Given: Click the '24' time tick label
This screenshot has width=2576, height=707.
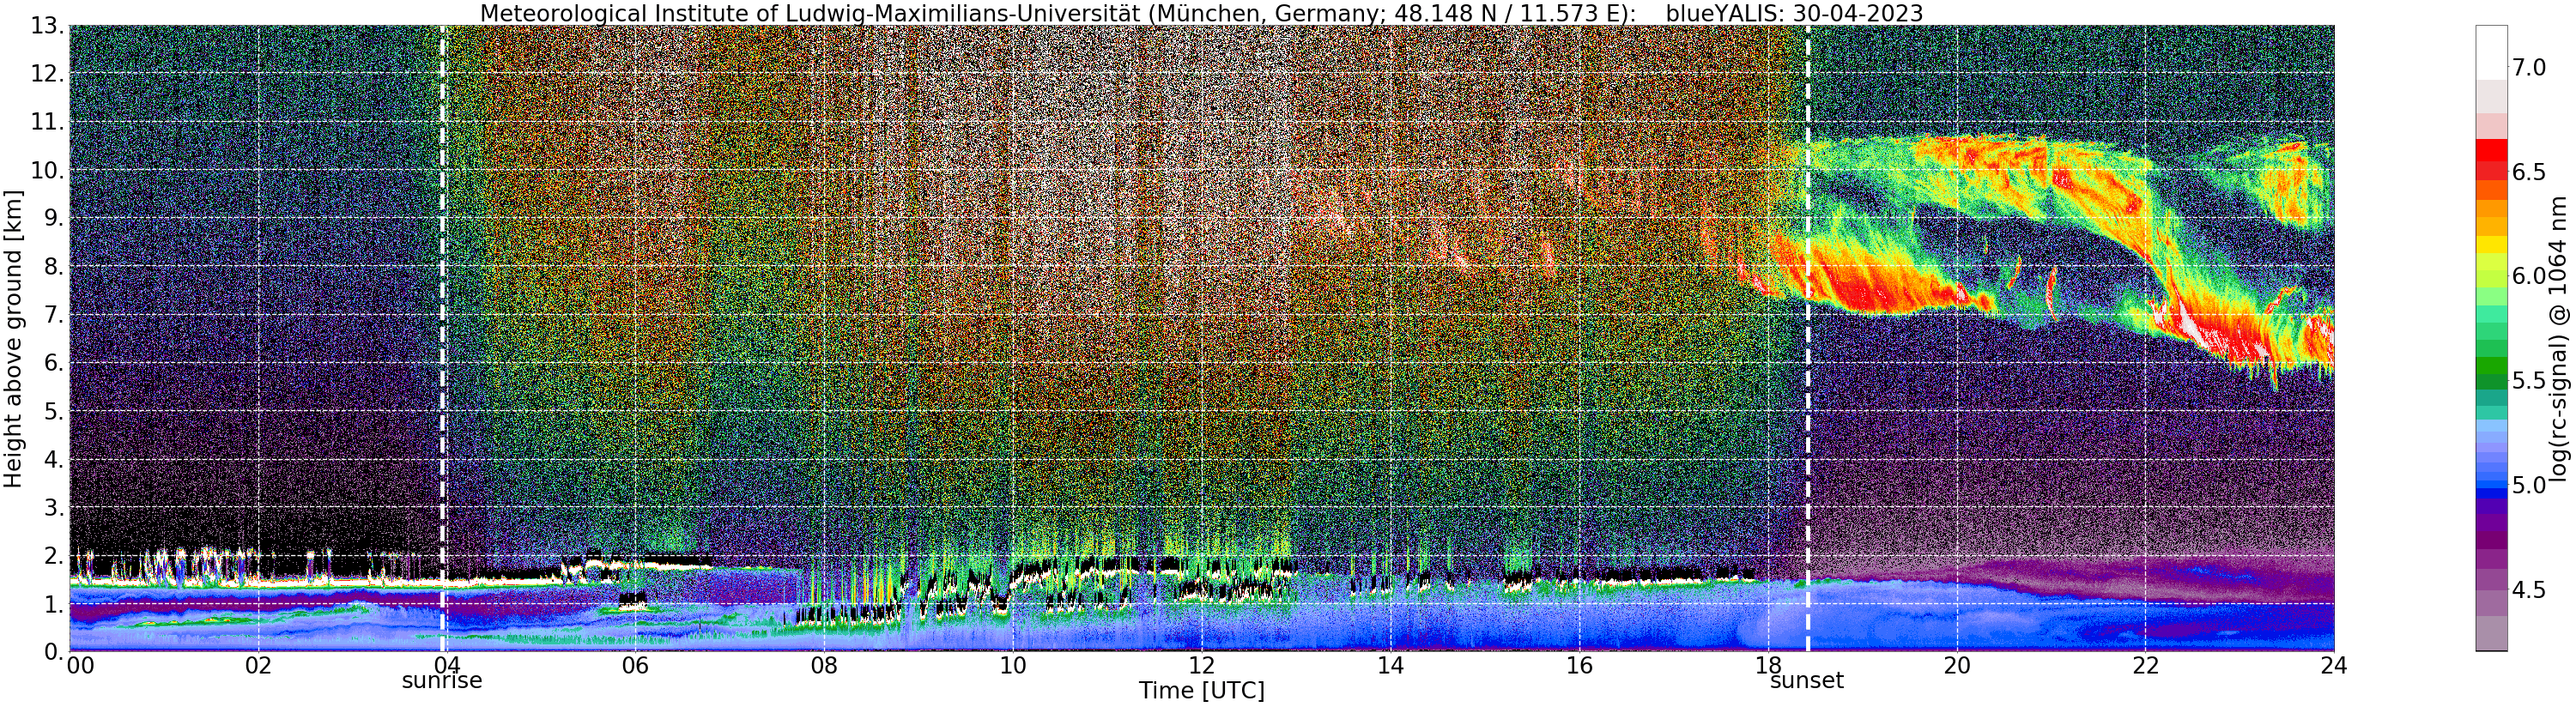Looking at the screenshot, I should pyautogui.click(x=2334, y=665).
